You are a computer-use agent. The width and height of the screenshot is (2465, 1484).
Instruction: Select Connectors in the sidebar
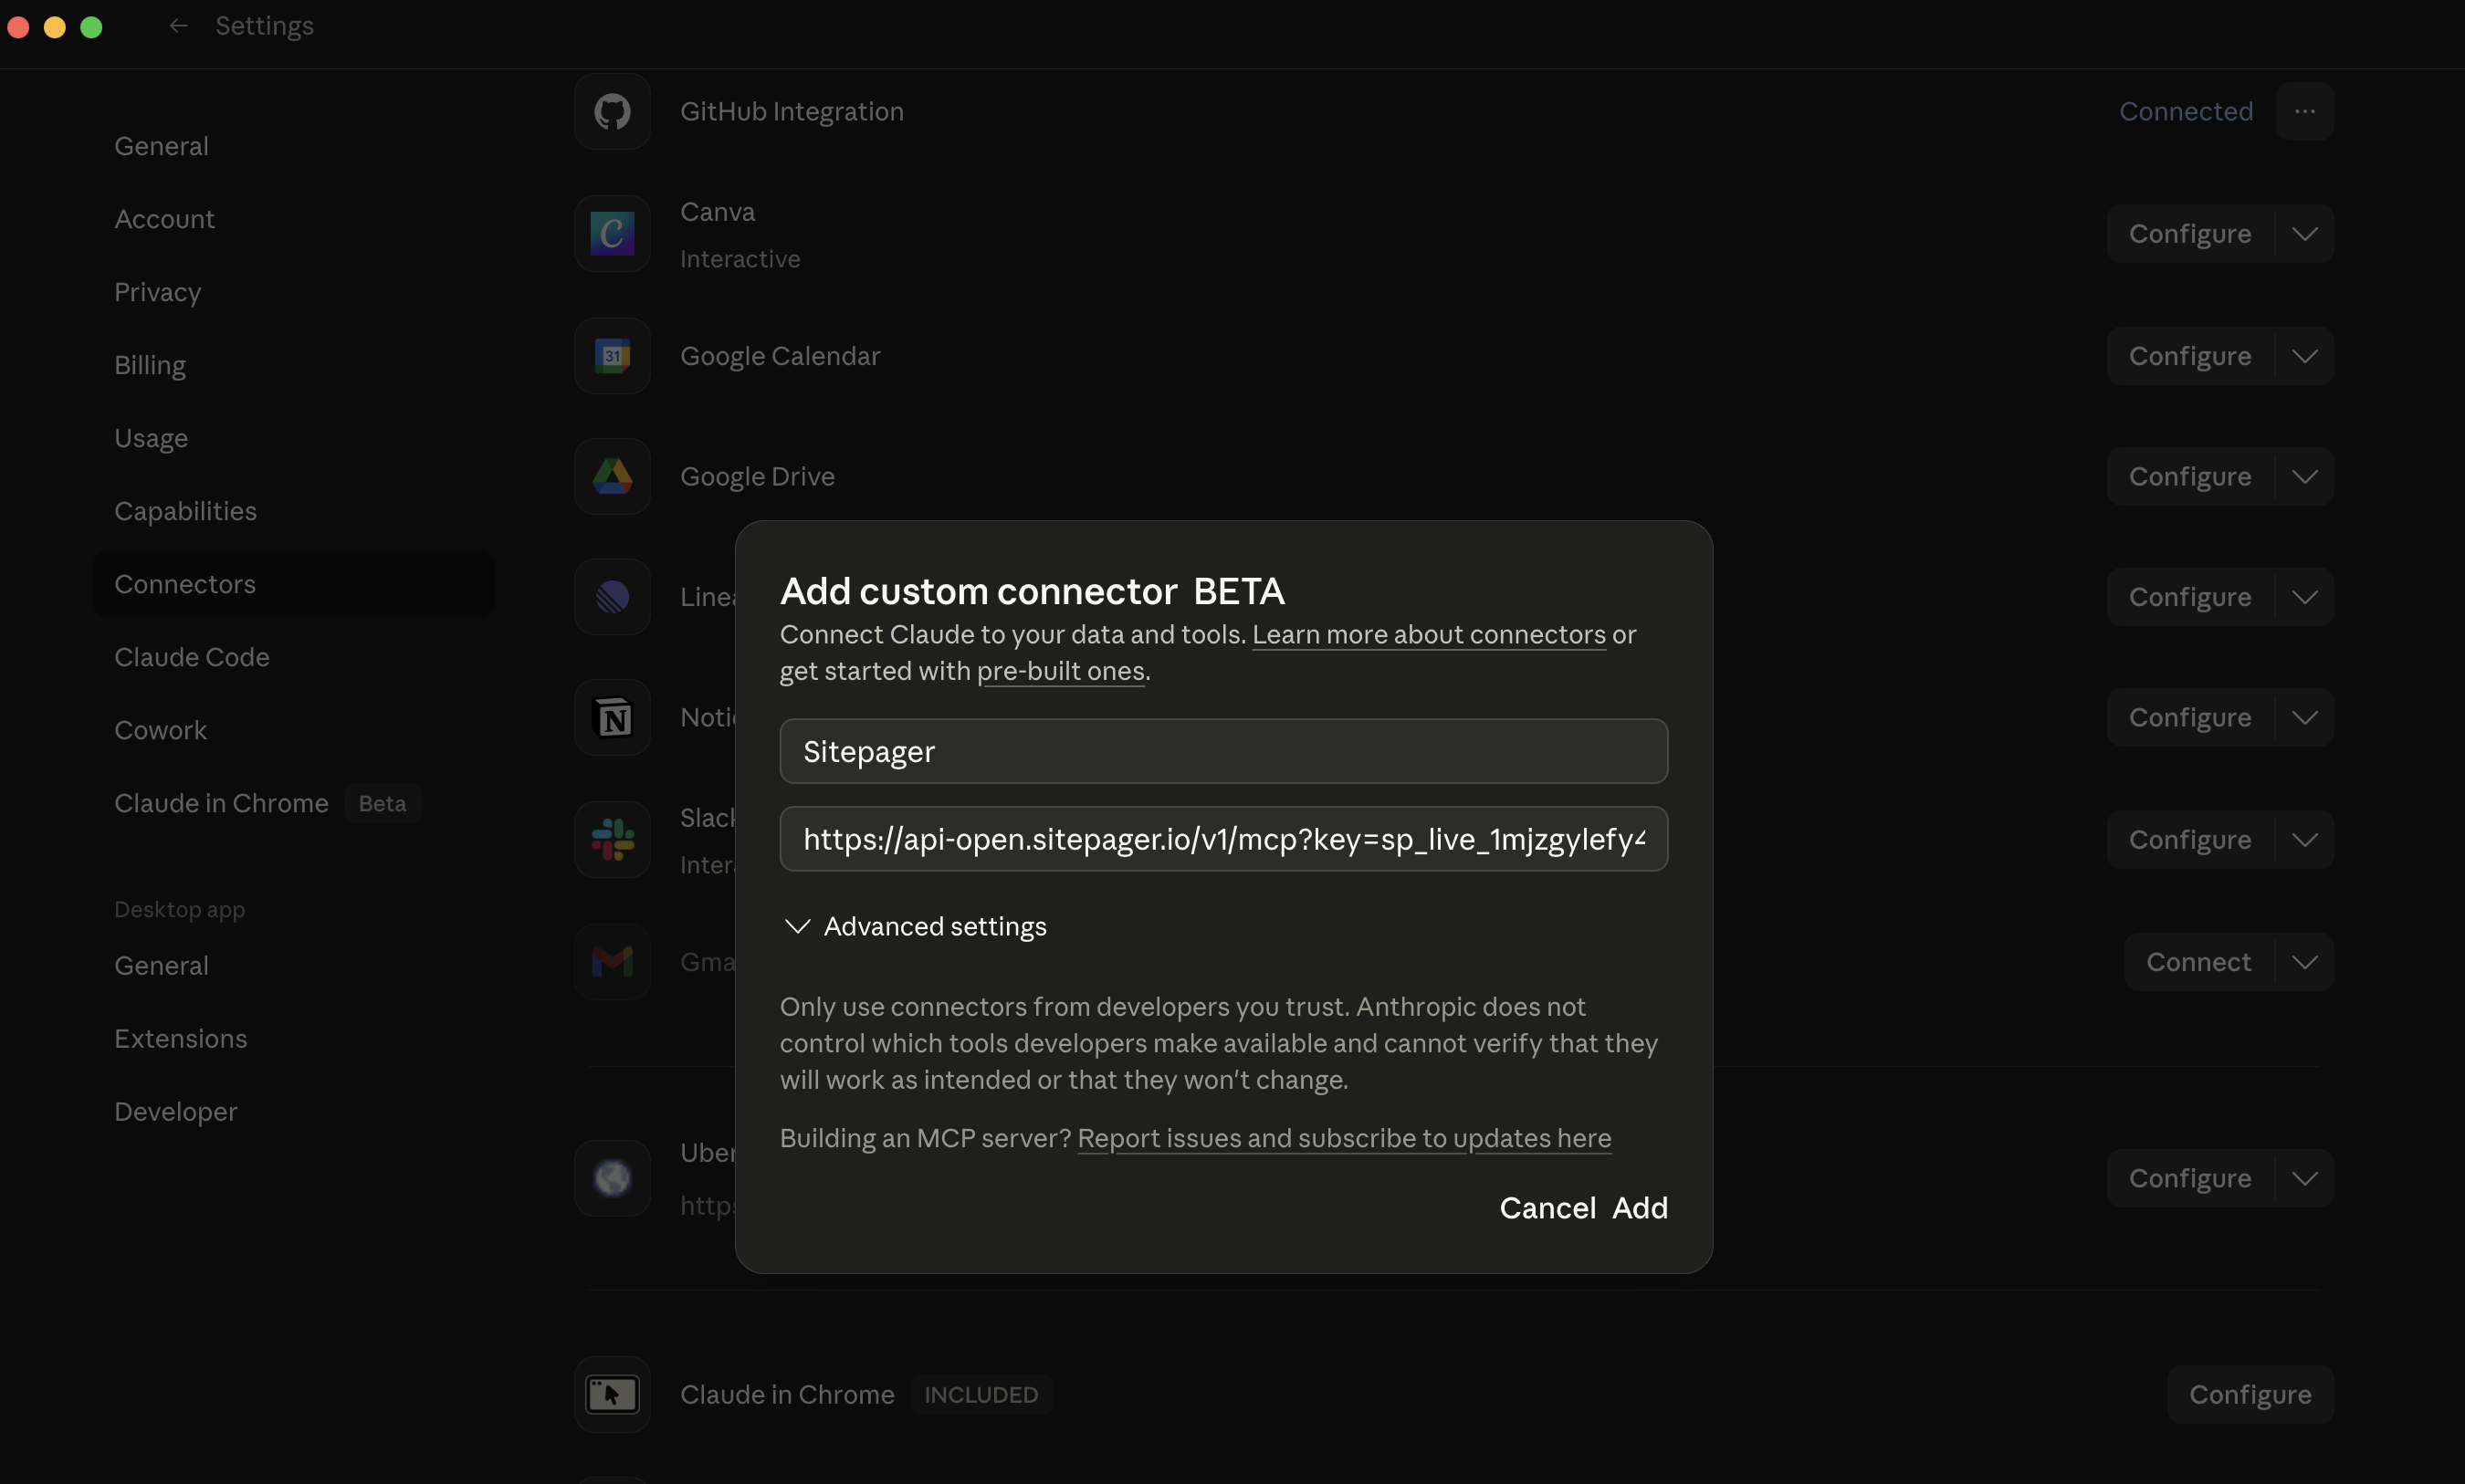point(291,584)
